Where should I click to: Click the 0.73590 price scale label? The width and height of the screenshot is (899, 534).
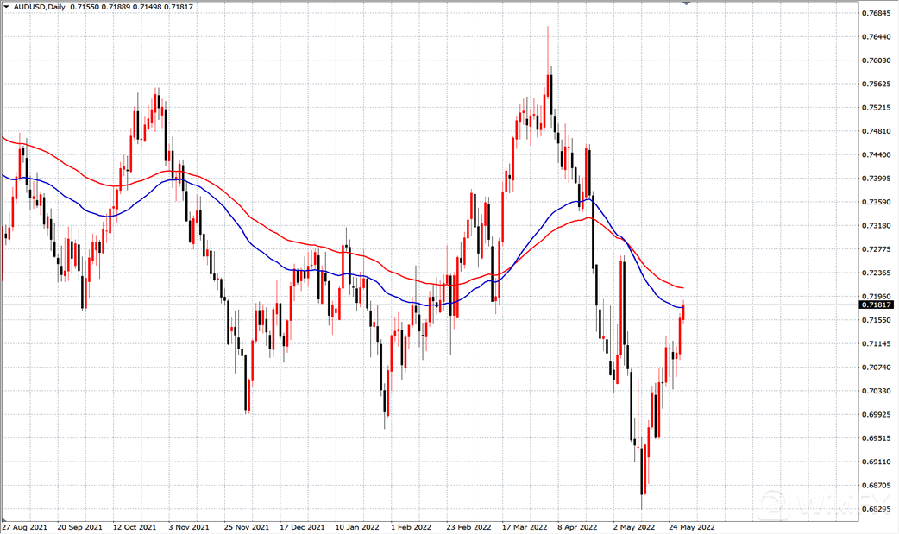[x=876, y=202]
